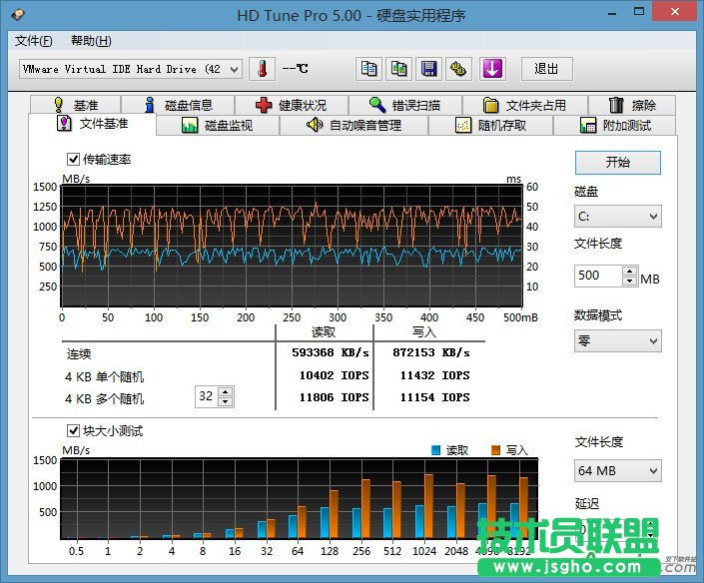
Task: Toggle the 块大小测试 checkbox
Action: [73, 431]
